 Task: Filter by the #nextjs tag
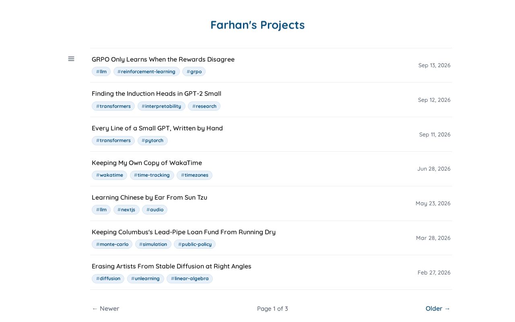(x=126, y=210)
